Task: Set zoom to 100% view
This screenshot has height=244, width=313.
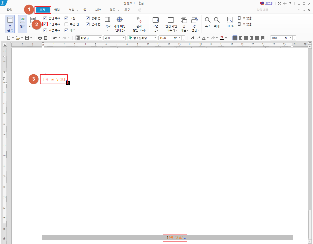Action: click(230, 22)
